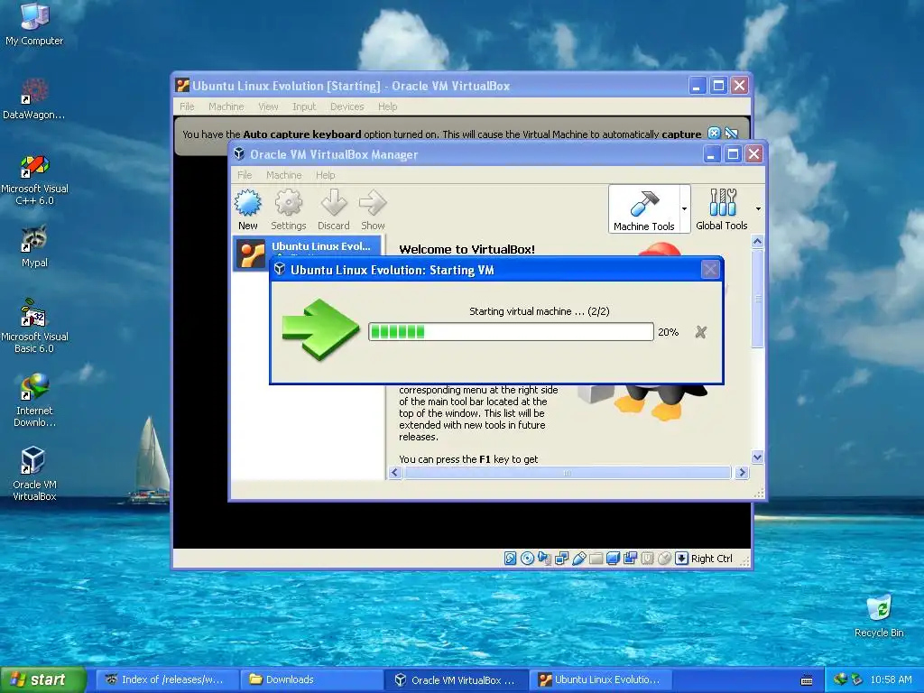This screenshot has width=924, height=693.
Task: Click the taskbar clock showing 10:58 AM
Action: (x=891, y=679)
